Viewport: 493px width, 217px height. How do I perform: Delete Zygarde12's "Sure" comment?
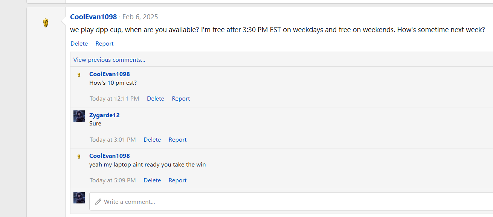tap(152, 139)
